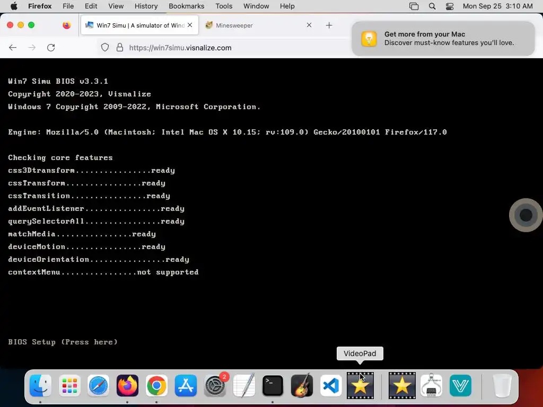Go back with the browser back arrow

(13, 48)
